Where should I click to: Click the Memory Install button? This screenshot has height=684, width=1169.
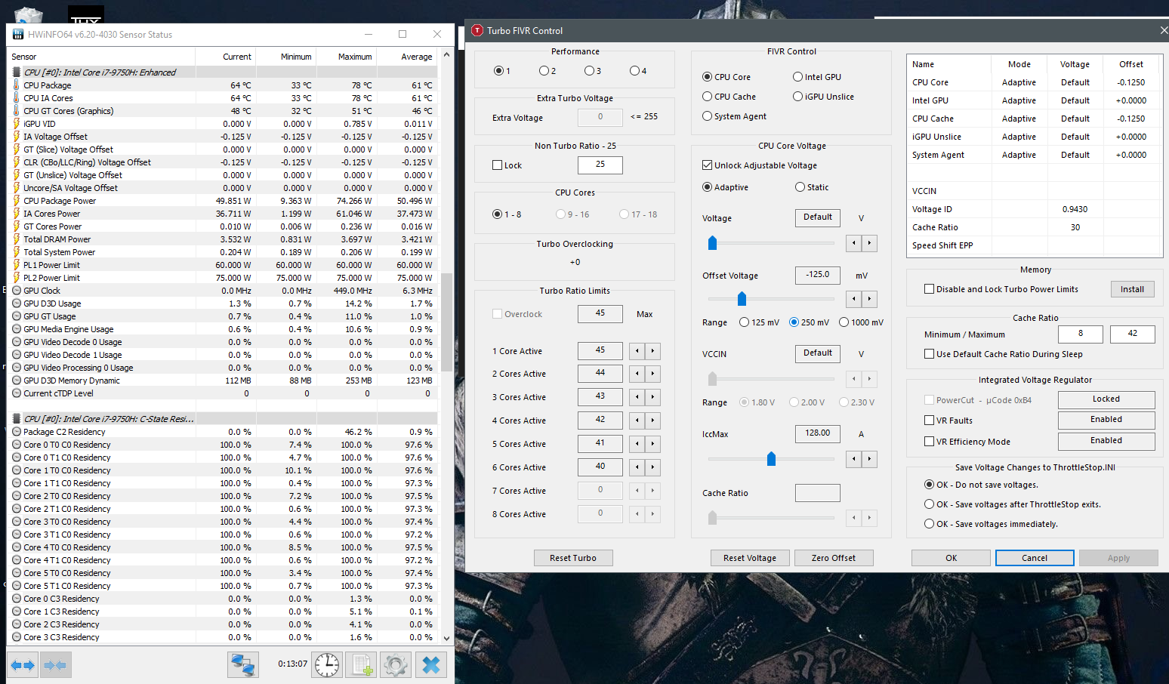pos(1132,289)
